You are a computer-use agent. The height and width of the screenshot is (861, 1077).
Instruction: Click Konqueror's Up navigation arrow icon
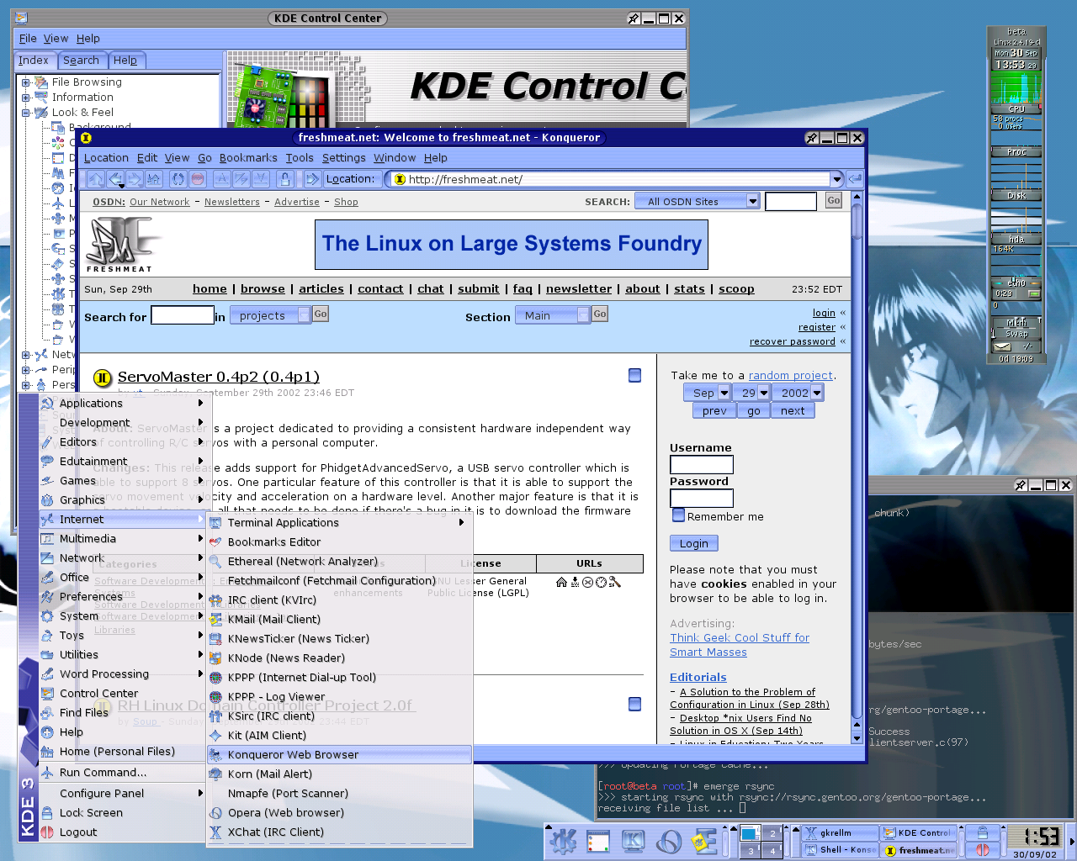(x=95, y=179)
